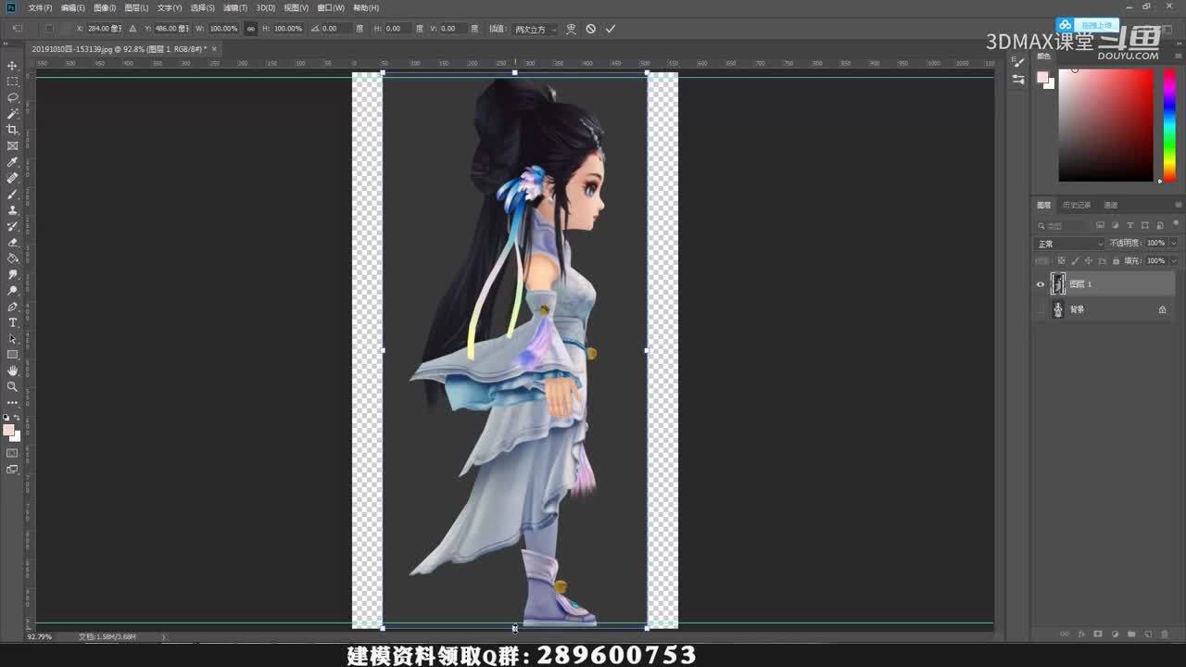Select the Pen tool

(x=12, y=307)
